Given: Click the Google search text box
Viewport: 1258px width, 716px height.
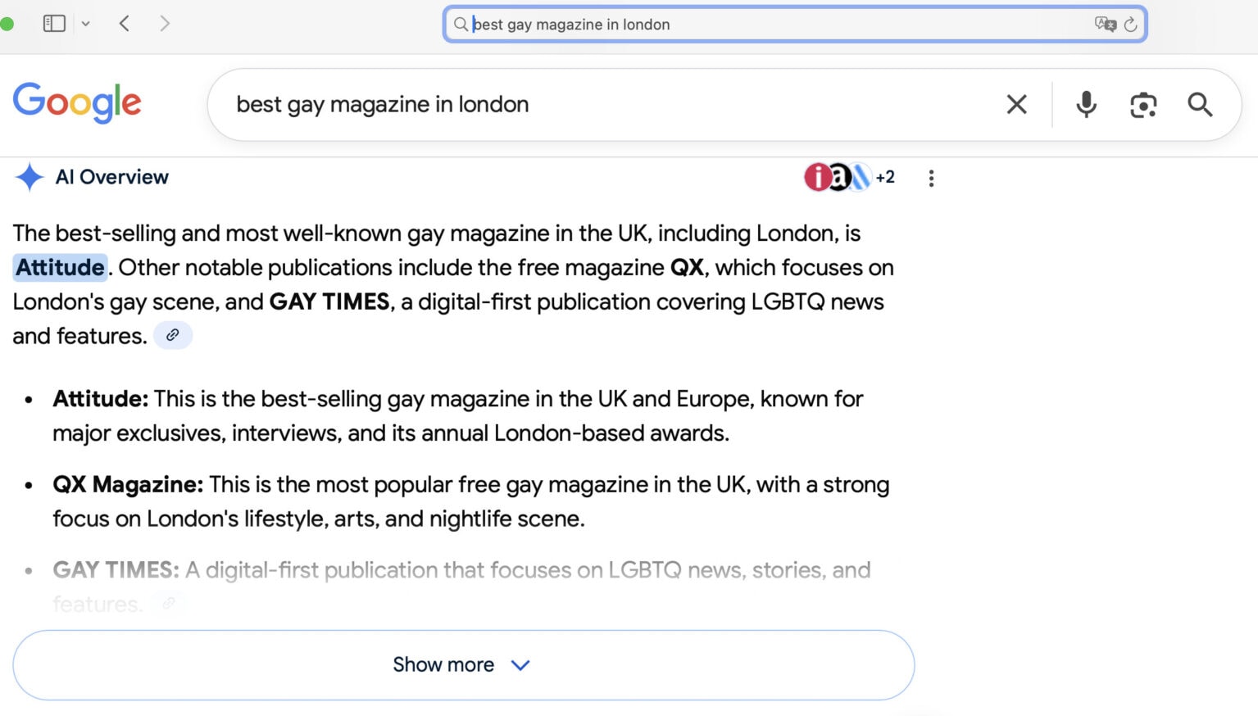Looking at the screenshot, I should click(606, 105).
